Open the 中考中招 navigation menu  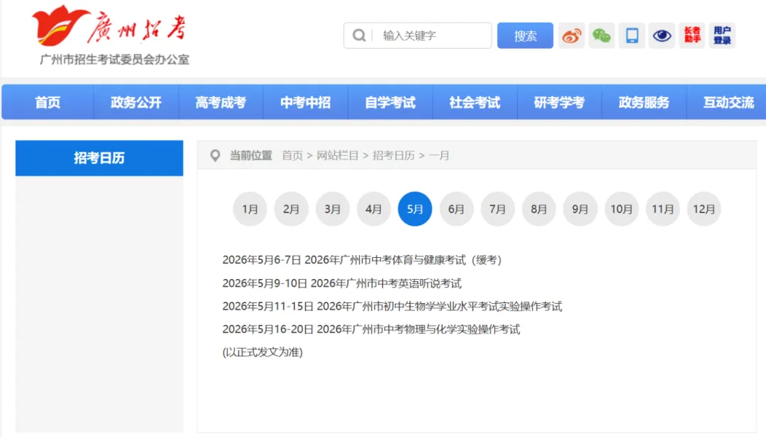pyautogui.click(x=305, y=101)
